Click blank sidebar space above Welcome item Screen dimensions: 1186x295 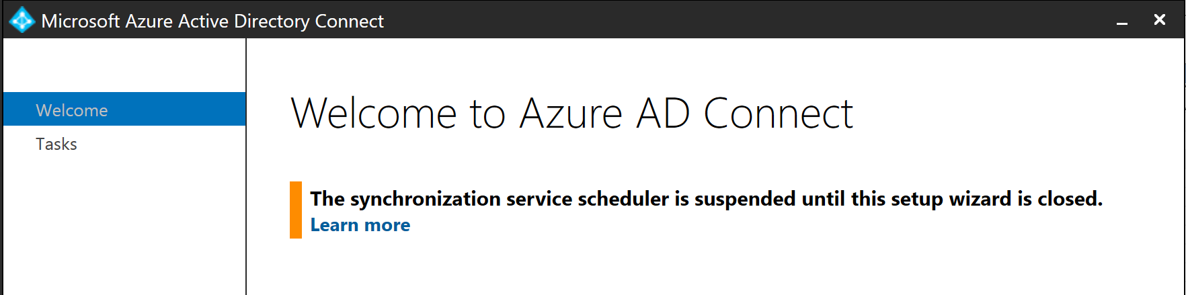click(124, 65)
